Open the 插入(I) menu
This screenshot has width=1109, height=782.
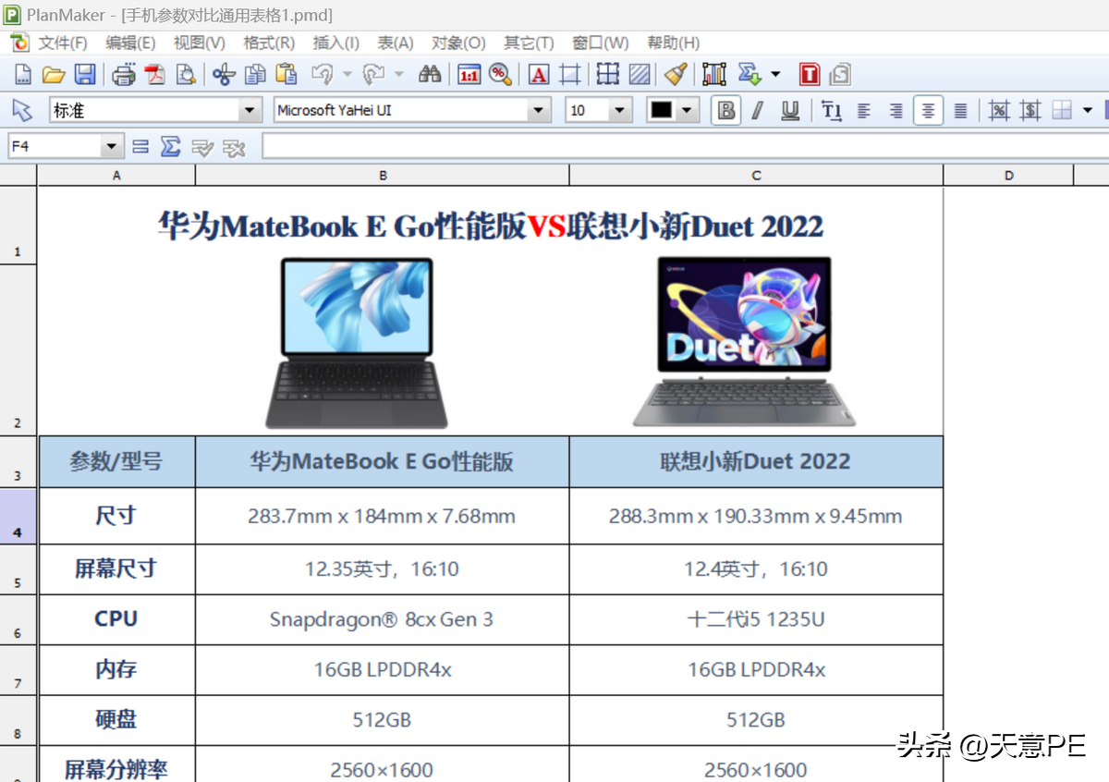(x=336, y=43)
